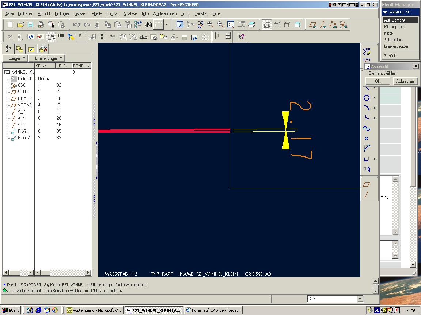The image size is (421, 315).
Task: Select the chamfer sketch tool
Action: coord(367,149)
